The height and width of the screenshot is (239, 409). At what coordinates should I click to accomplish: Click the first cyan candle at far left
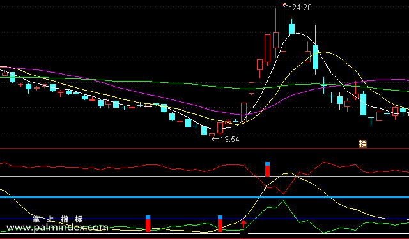click(x=12, y=77)
